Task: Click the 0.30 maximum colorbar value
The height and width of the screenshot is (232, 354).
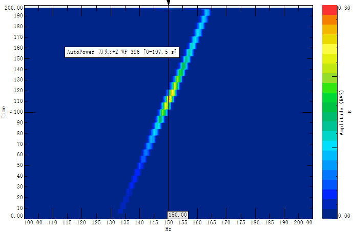Action: pyautogui.click(x=344, y=8)
